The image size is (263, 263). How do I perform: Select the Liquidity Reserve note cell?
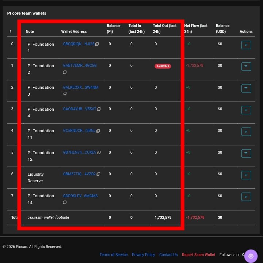pos(35,178)
